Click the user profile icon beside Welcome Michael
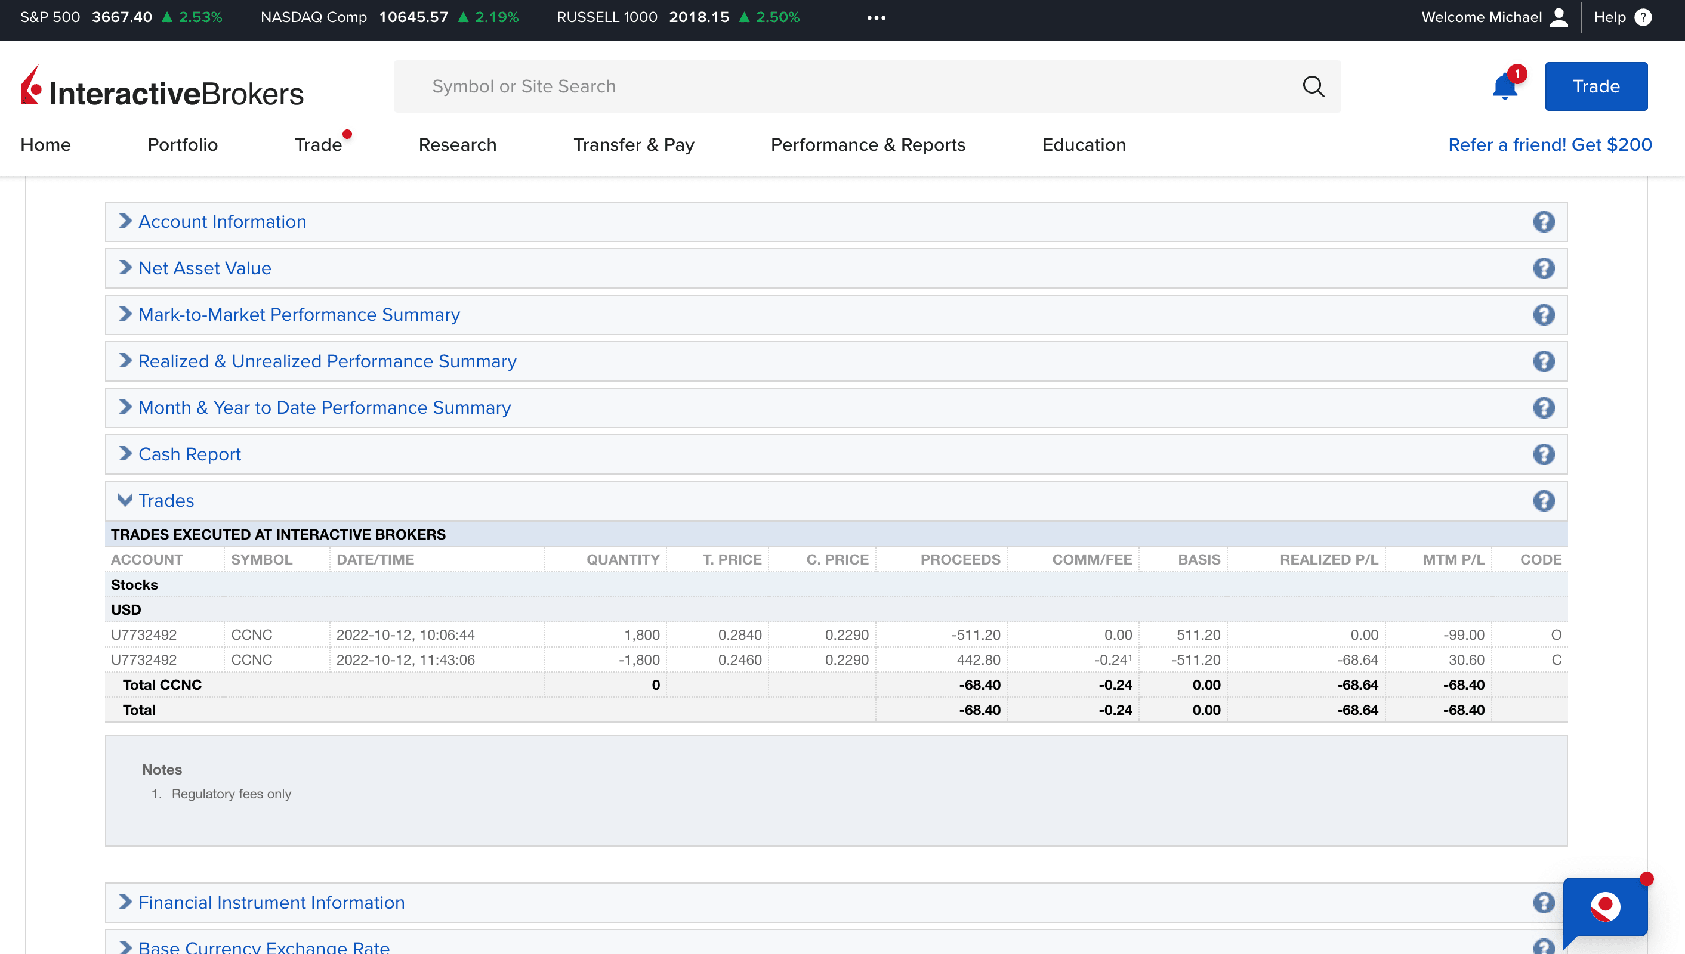The width and height of the screenshot is (1685, 954). click(x=1559, y=18)
